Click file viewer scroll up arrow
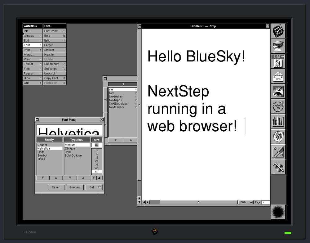Viewport: 310px width, 243px height. click(131, 140)
